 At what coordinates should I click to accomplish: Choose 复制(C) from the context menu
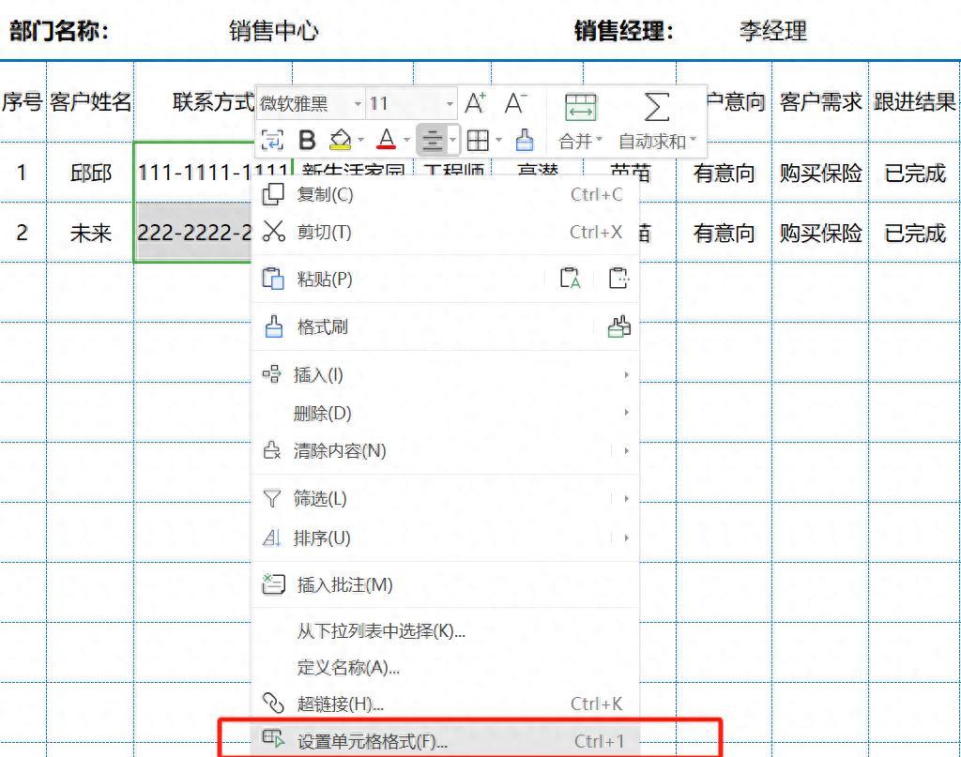tap(446, 194)
